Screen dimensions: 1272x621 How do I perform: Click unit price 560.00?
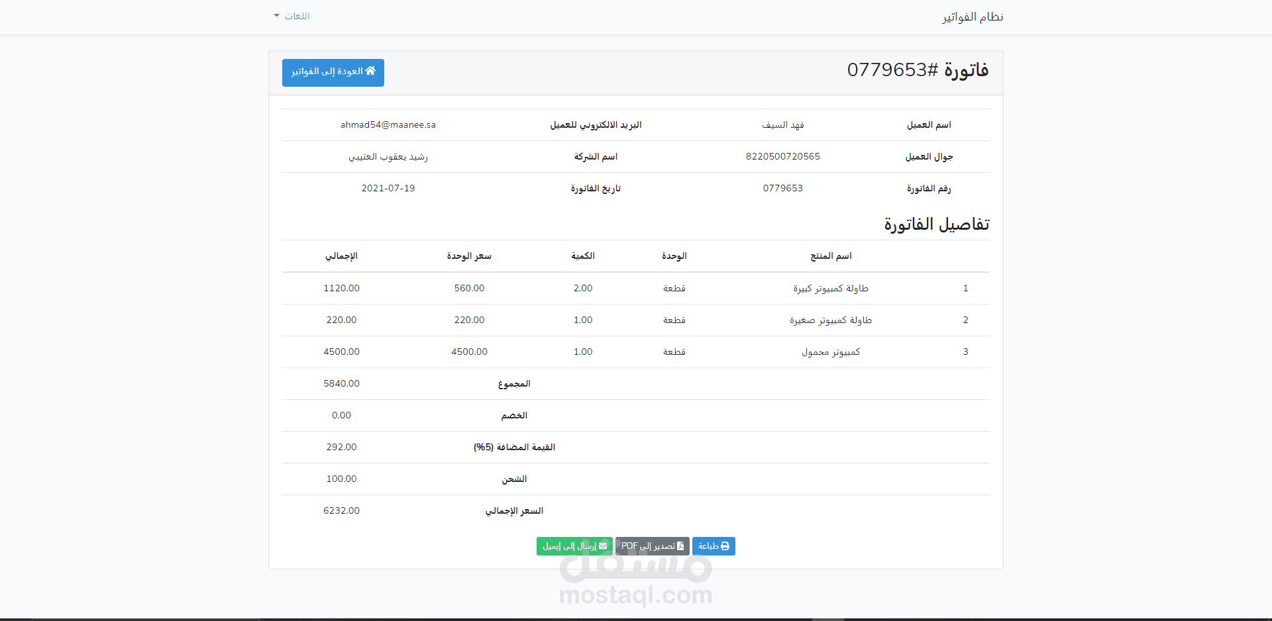click(x=469, y=288)
